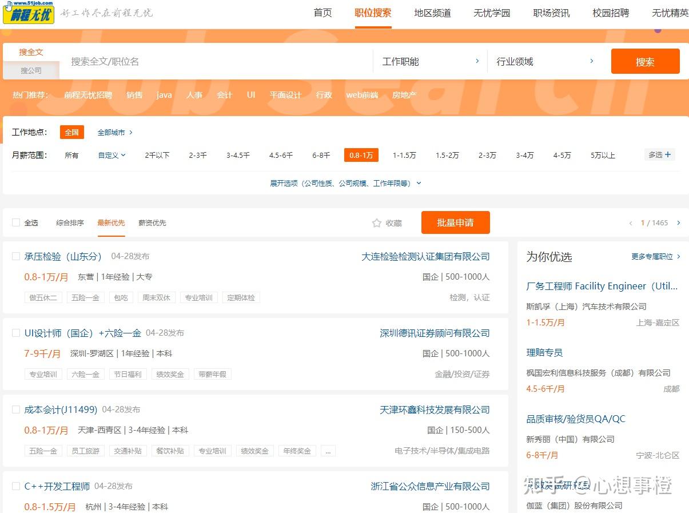689x513 pixels.
Task: Click the 多选 multi-select button
Action: (x=660, y=154)
